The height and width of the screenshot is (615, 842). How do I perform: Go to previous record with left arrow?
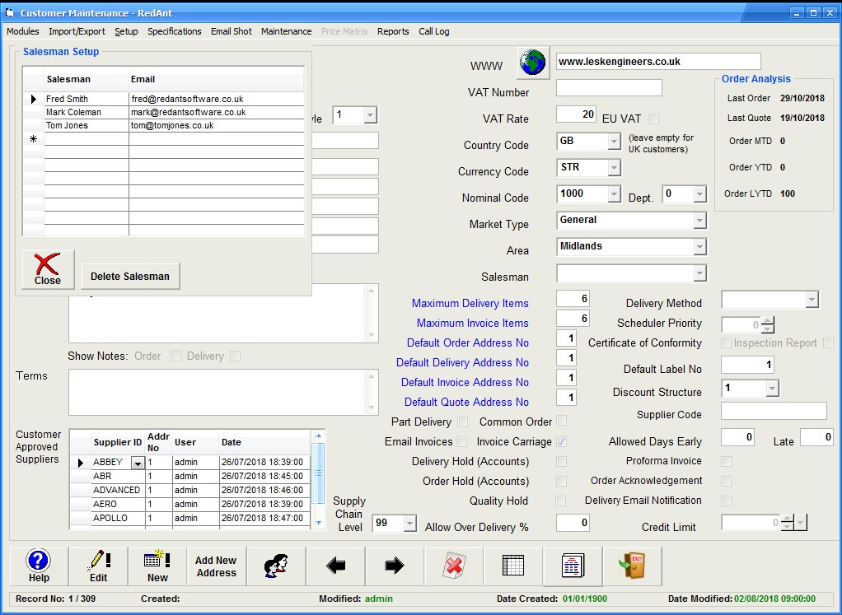coord(335,566)
